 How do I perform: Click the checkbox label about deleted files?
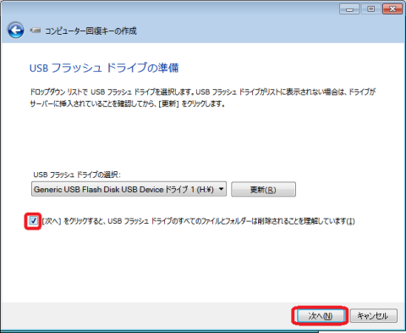tap(199, 221)
